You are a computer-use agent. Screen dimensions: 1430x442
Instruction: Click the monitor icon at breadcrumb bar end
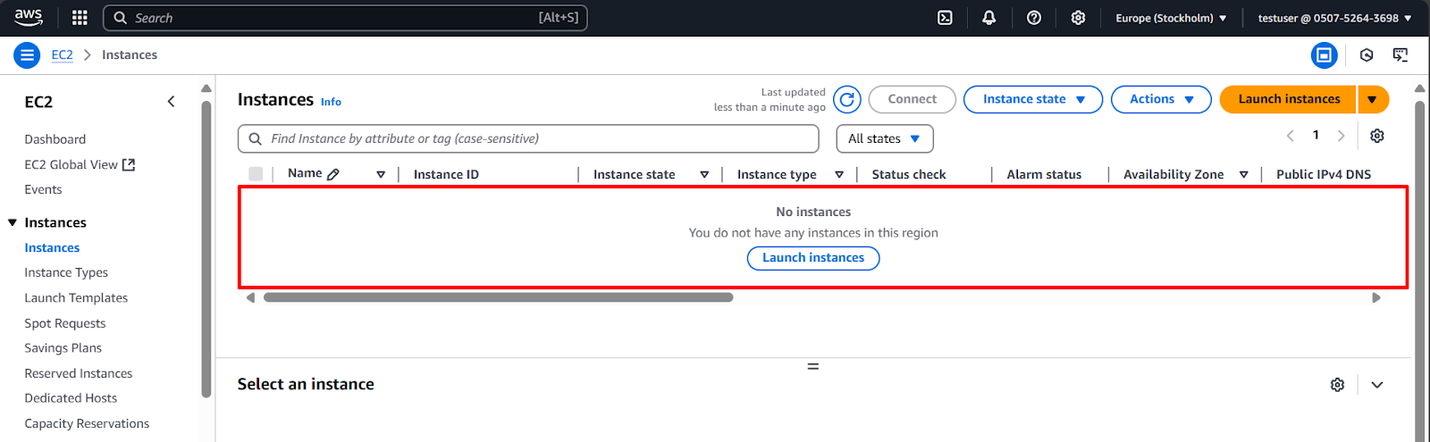(x=1401, y=55)
